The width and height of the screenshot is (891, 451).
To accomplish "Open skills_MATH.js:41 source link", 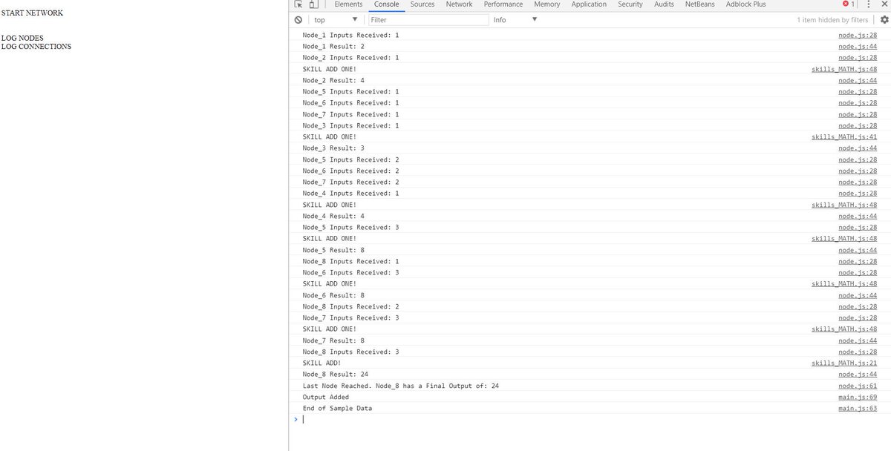I will point(844,136).
